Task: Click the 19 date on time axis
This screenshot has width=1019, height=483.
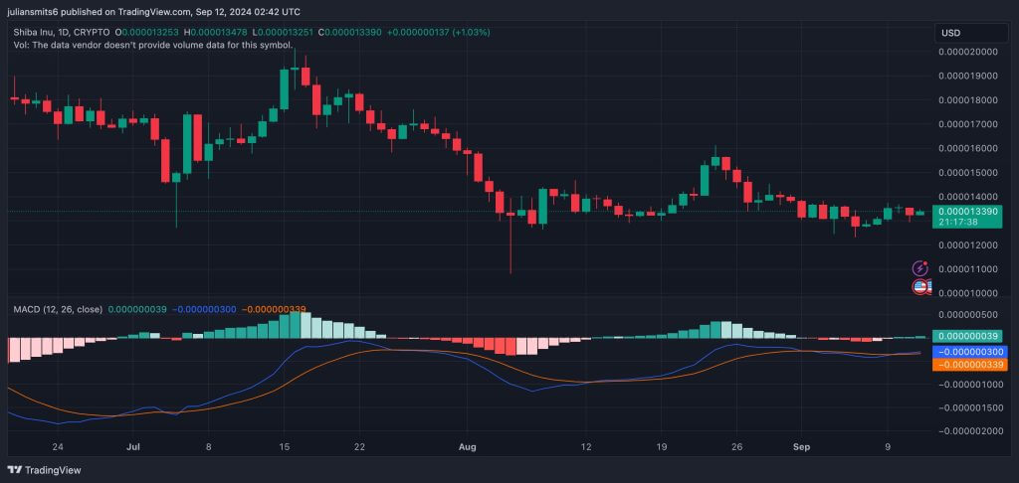Action: pos(662,446)
